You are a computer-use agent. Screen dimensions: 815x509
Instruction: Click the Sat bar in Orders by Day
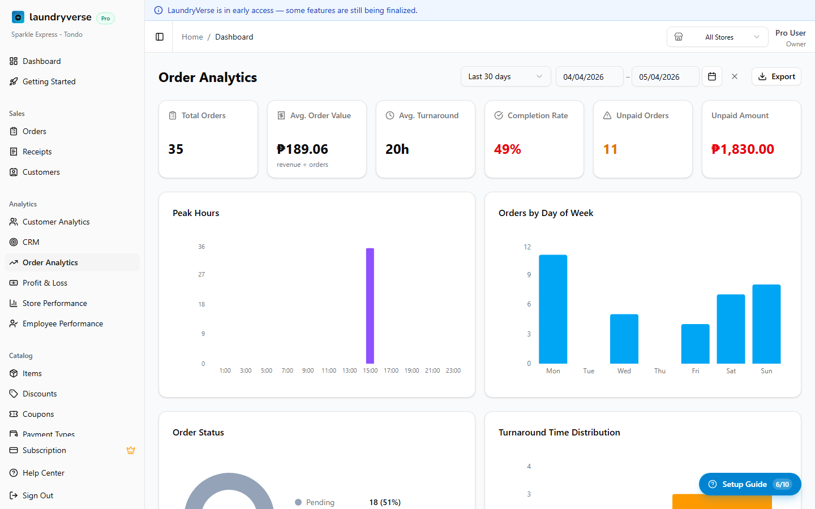point(731,329)
